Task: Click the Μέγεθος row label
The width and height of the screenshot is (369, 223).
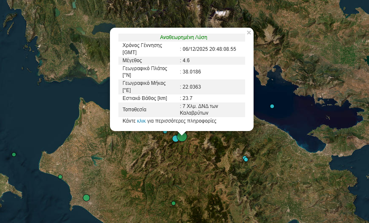Action: point(132,60)
